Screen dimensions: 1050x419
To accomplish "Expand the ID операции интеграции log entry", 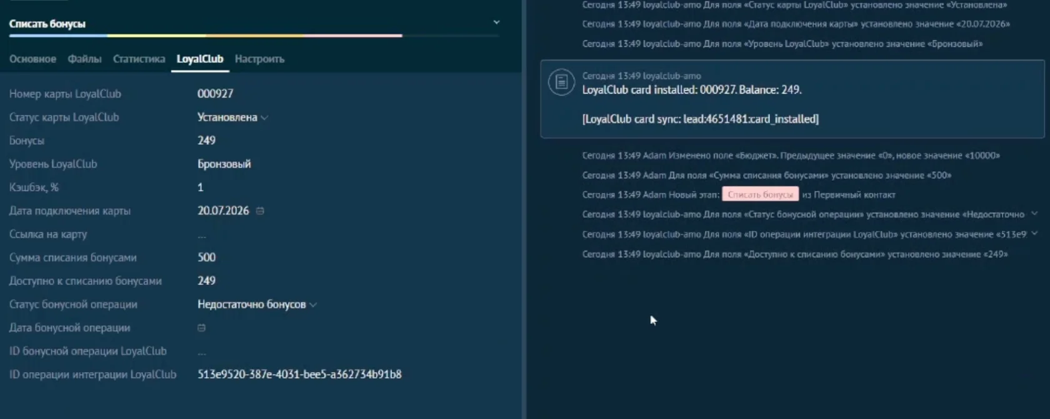I will [1034, 234].
